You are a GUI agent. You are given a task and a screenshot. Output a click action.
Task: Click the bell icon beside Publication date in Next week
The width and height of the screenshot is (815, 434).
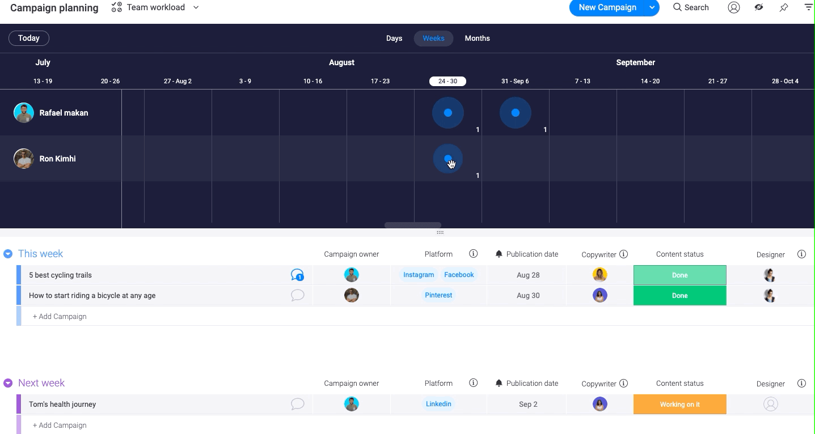[499, 383]
